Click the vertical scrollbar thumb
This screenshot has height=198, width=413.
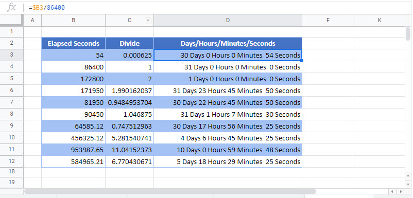tap(408, 34)
